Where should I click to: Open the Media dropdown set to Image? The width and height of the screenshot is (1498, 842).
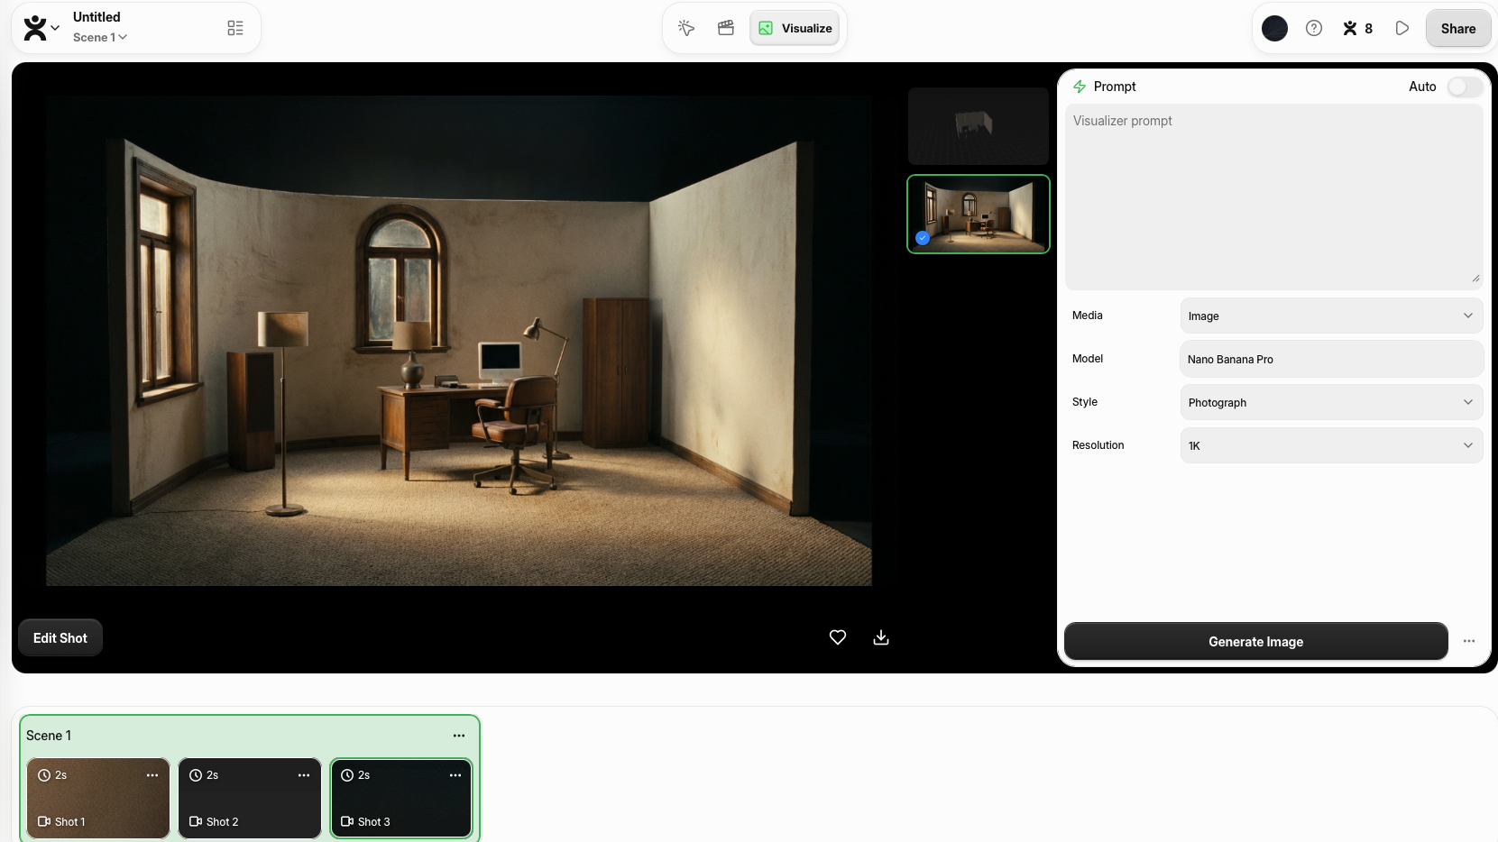(x=1330, y=316)
